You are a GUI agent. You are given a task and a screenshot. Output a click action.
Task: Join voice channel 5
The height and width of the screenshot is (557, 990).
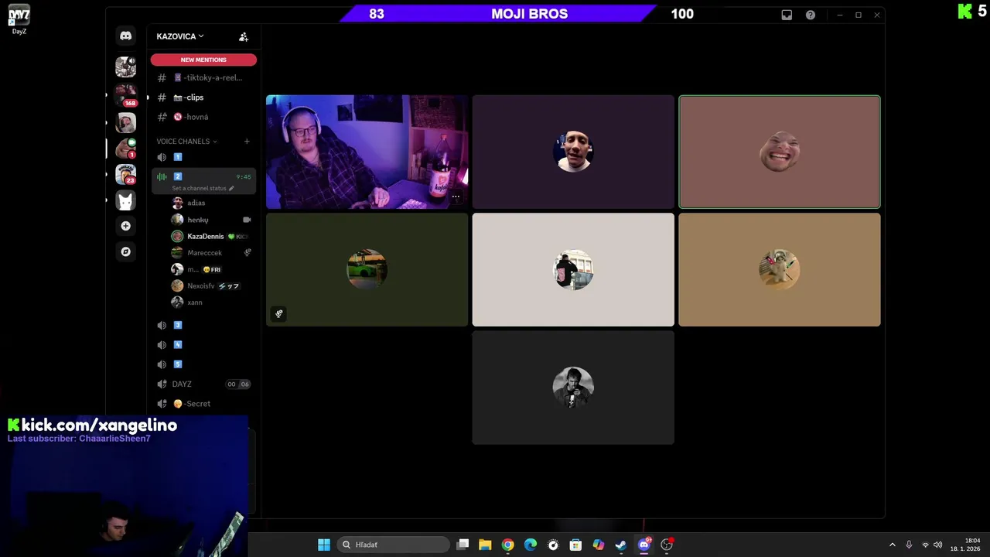[x=203, y=364]
